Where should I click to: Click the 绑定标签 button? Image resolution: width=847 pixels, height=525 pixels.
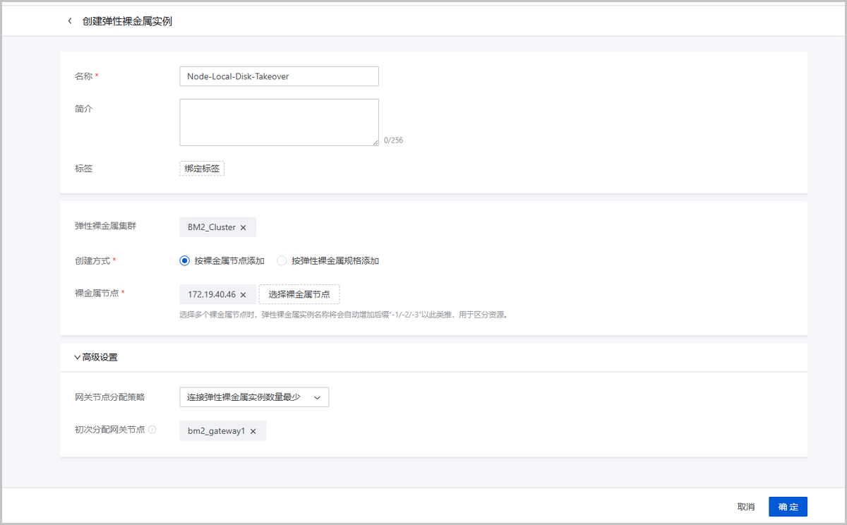tap(202, 169)
